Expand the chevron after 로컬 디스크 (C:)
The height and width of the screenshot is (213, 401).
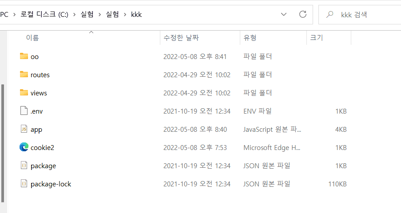tap(75, 15)
